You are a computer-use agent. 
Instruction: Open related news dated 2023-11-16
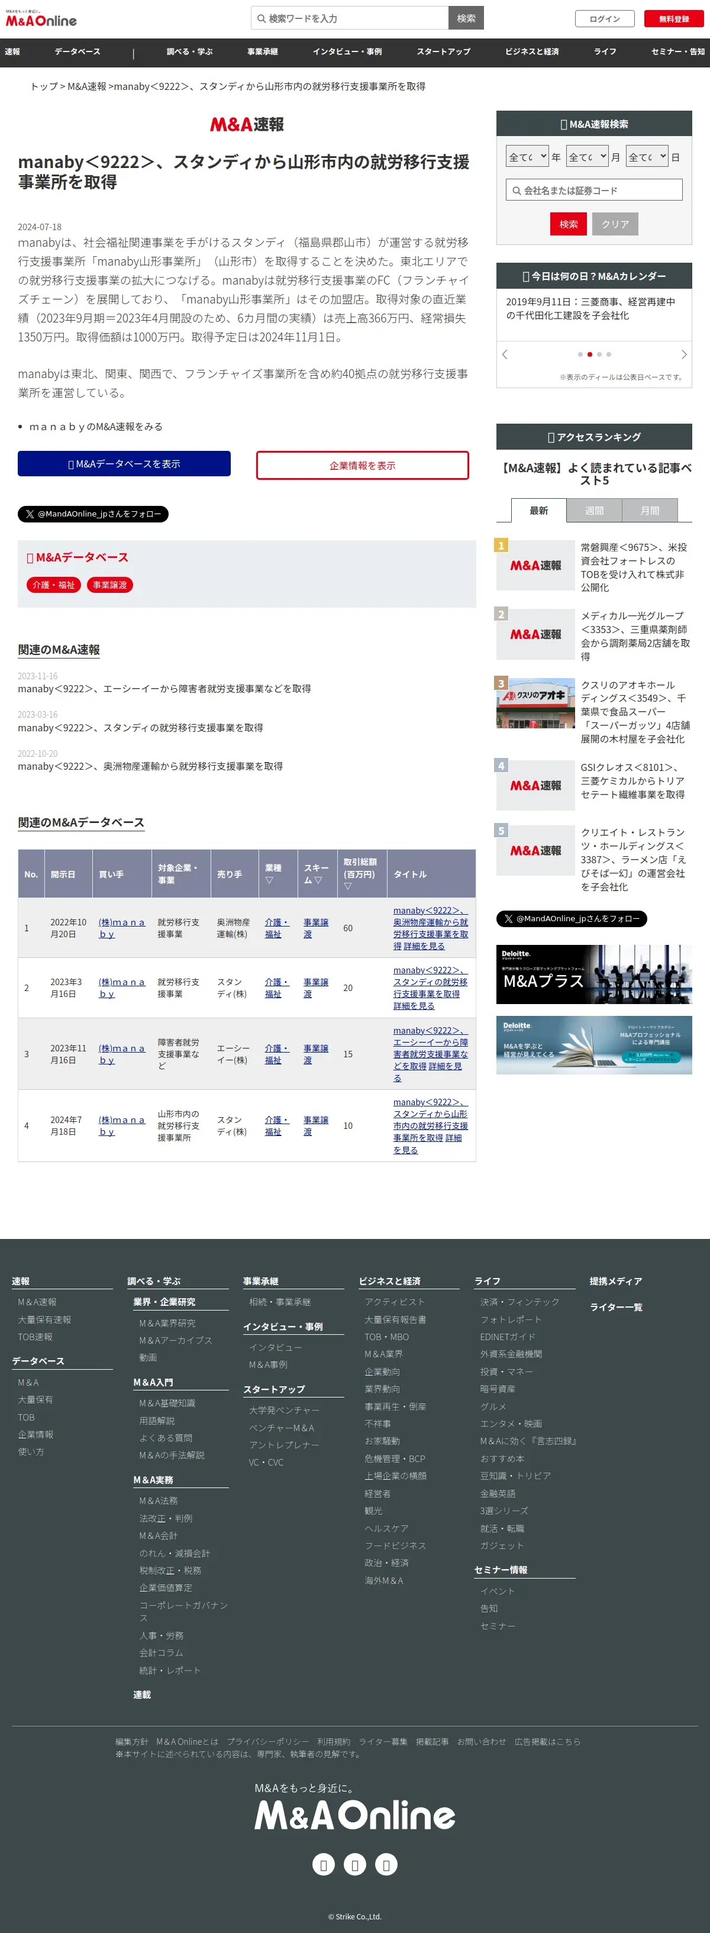tap(164, 688)
